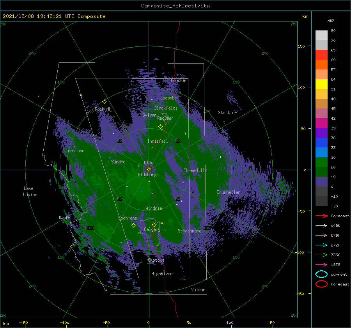Click the RedDeer city label
This screenshot has height=328, width=351.
pyautogui.click(x=165, y=118)
